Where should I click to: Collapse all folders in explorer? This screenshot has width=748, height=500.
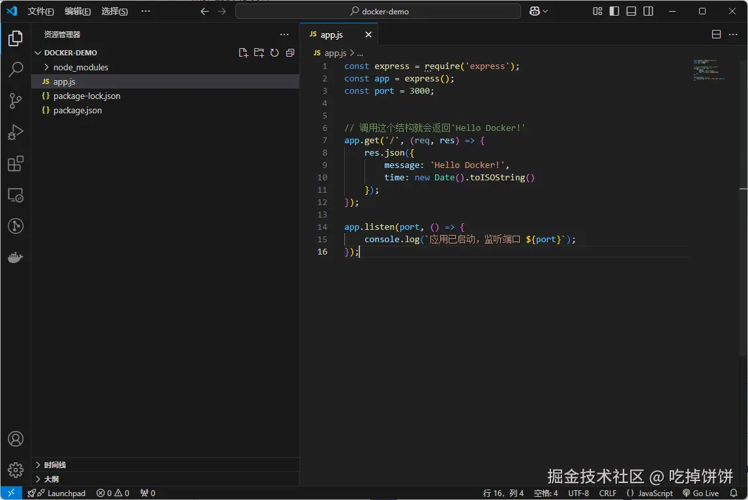[290, 53]
